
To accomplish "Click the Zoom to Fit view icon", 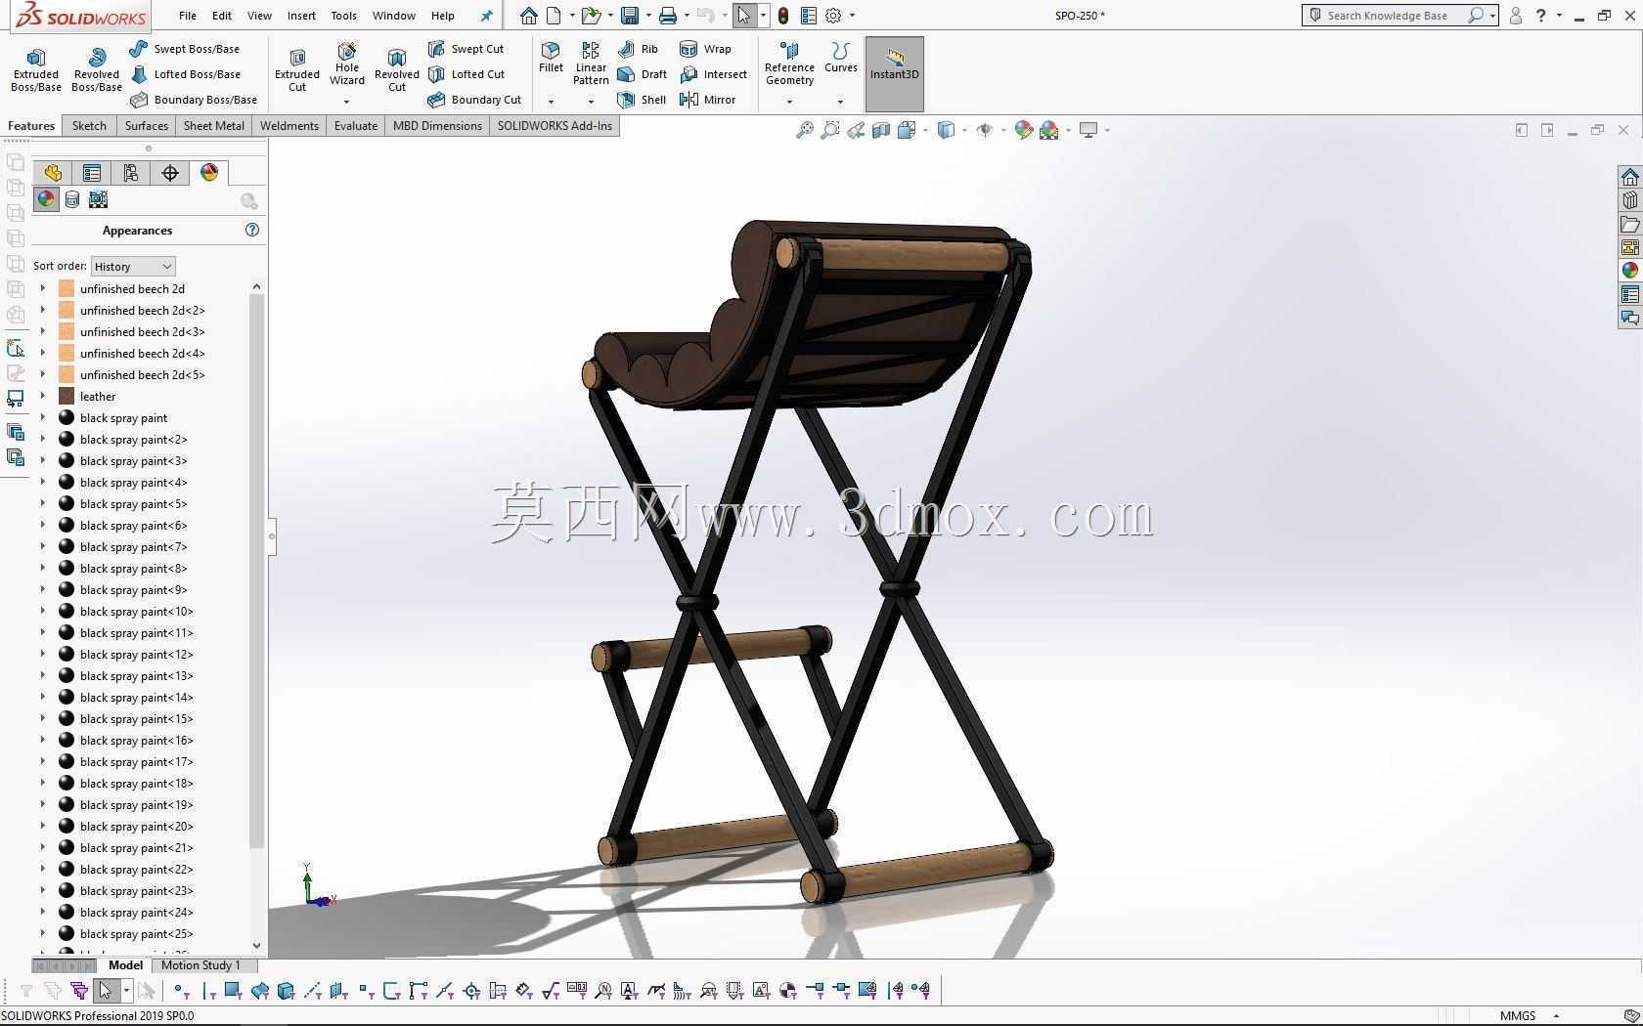I will point(804,130).
